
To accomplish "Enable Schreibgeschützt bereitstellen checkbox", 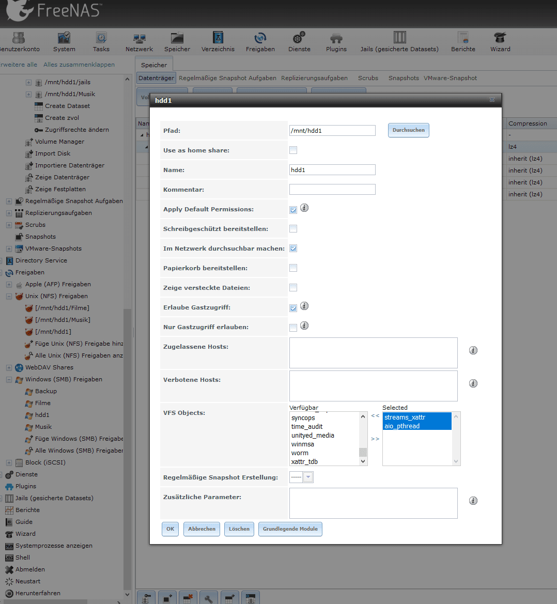I will [293, 229].
